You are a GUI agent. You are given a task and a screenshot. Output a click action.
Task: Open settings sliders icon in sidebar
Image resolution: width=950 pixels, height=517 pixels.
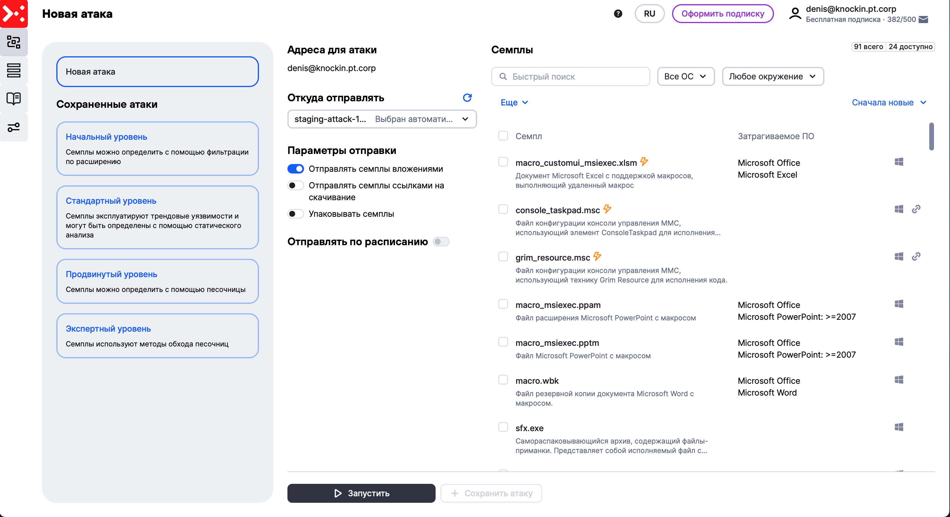pyautogui.click(x=14, y=128)
